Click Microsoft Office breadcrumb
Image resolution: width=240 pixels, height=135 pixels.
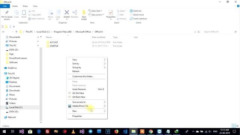pyautogui.click(x=83, y=32)
